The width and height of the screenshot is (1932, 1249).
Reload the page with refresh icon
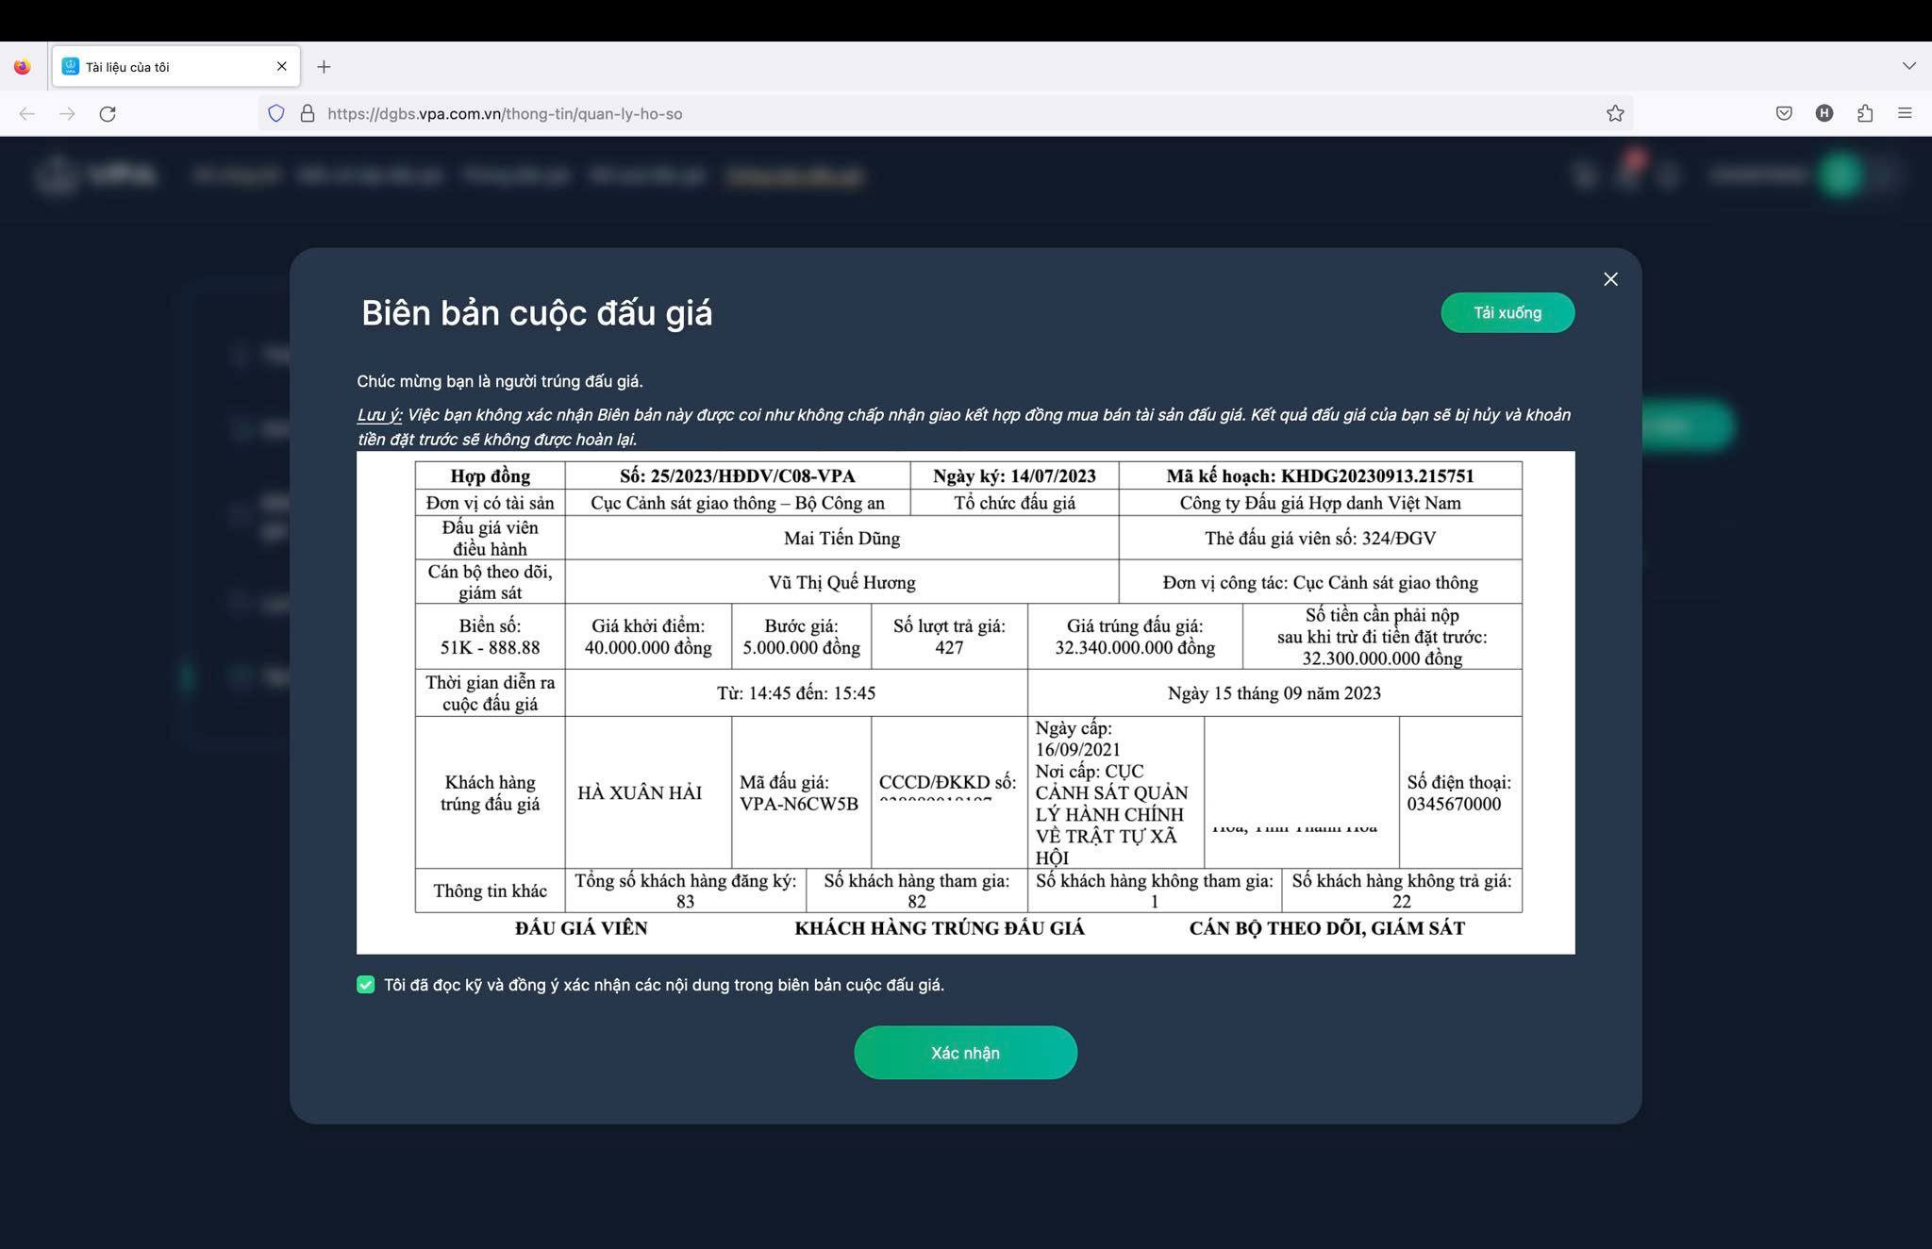coord(108,114)
